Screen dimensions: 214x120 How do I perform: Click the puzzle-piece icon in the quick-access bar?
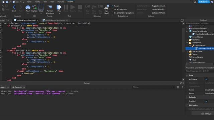(14, 2)
